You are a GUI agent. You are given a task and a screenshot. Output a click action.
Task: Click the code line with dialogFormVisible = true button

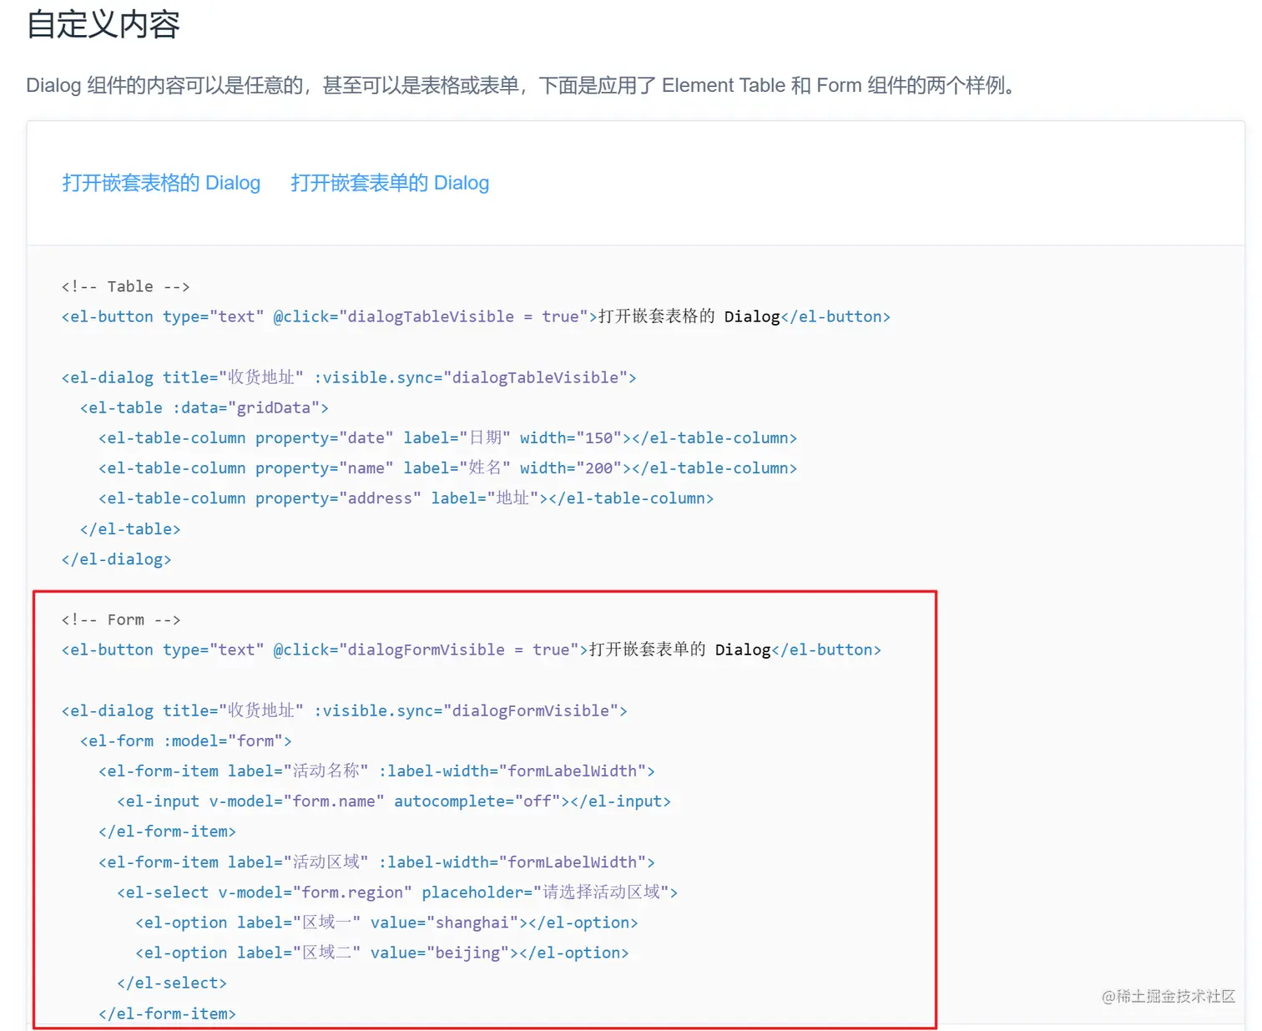[x=472, y=649]
